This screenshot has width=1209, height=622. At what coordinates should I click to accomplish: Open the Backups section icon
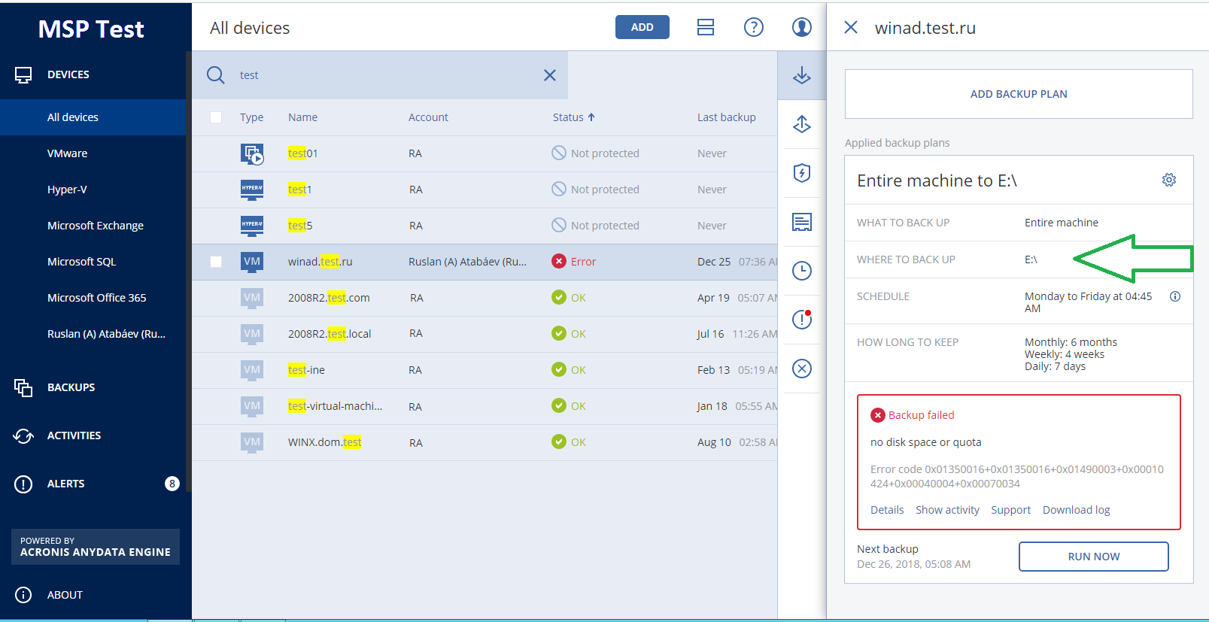pyautogui.click(x=23, y=387)
